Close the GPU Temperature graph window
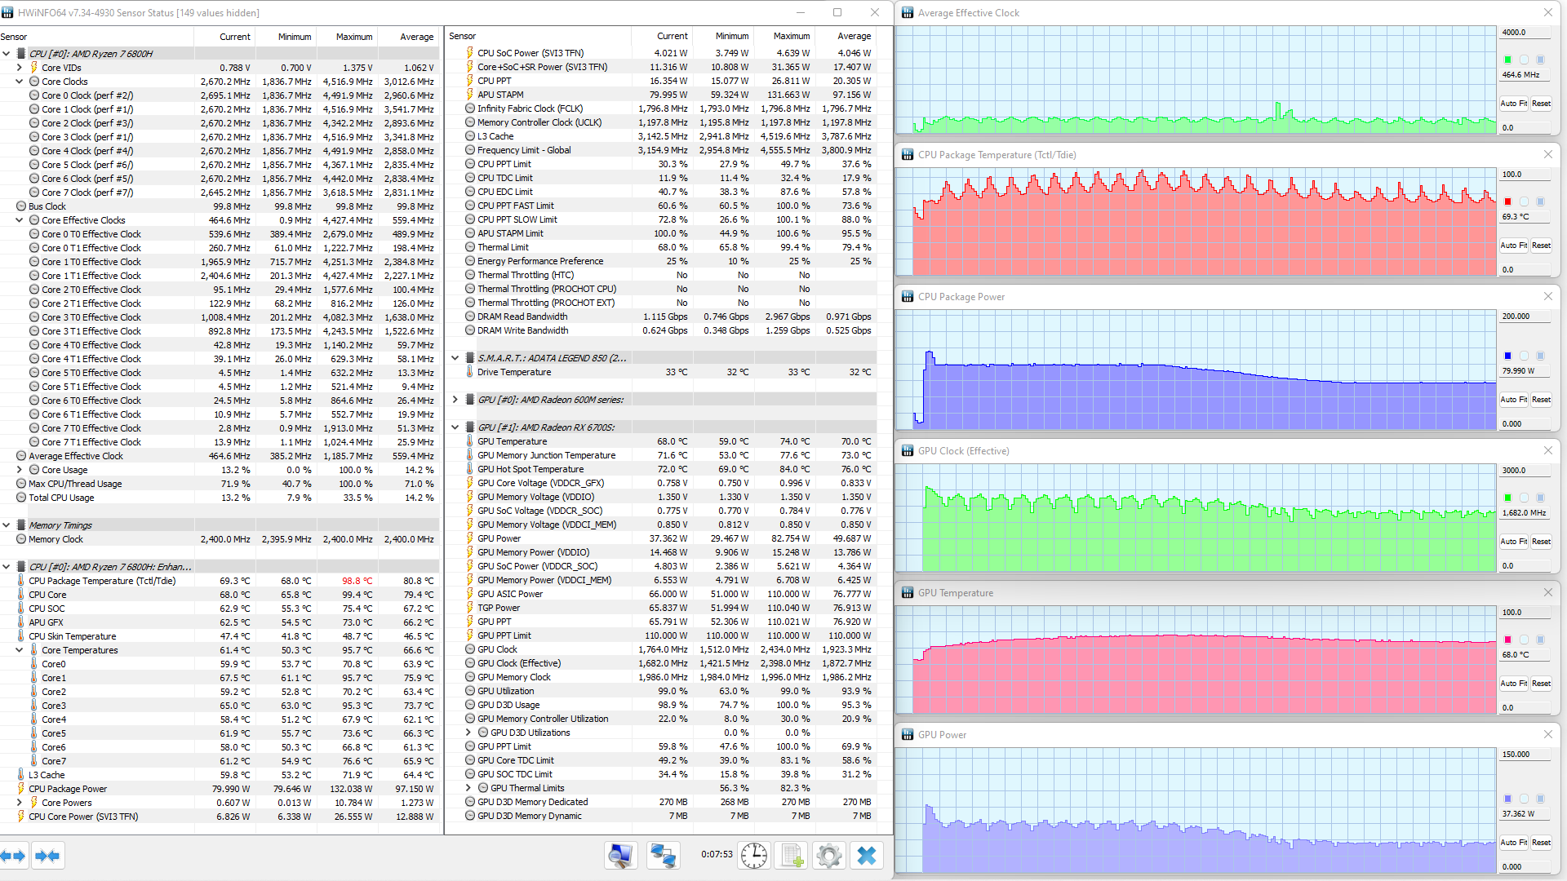 tap(1547, 592)
